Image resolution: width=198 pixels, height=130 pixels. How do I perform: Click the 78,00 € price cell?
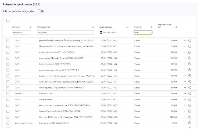(174, 76)
